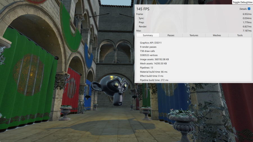Go to the Meshes tab
This screenshot has height=142, width=253.
(217, 35)
